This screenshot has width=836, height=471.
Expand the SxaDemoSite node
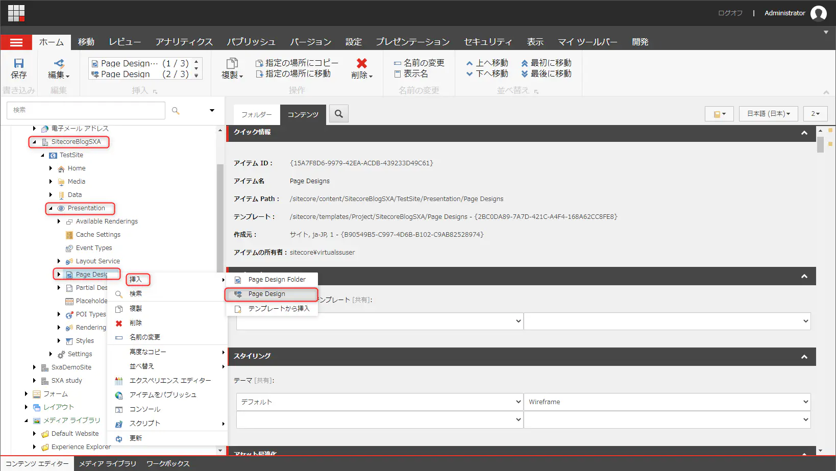[34, 367]
